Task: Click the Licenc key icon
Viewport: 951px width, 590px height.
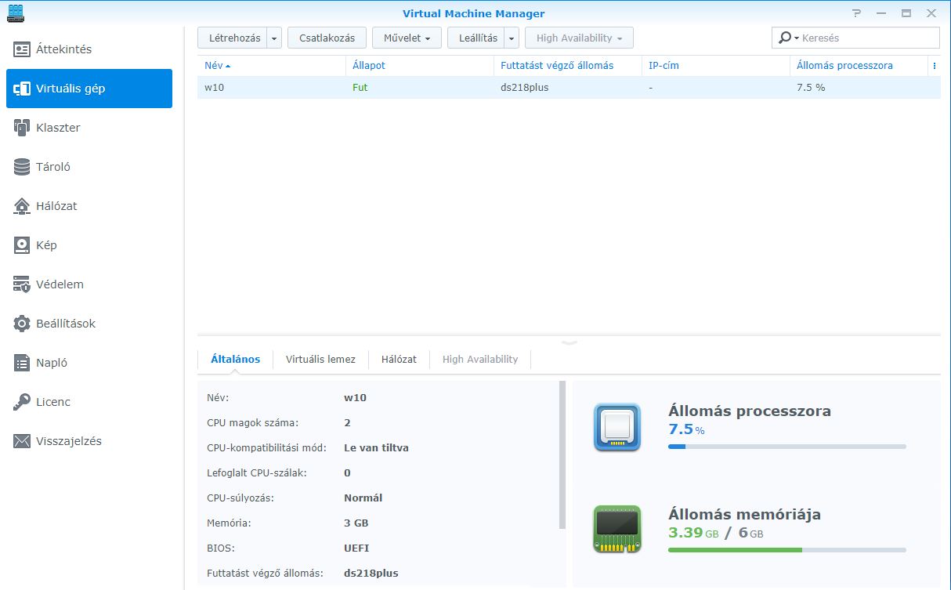Action: point(22,402)
